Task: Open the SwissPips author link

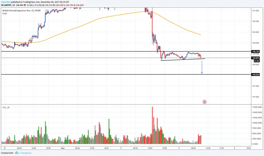Action: (6, 2)
